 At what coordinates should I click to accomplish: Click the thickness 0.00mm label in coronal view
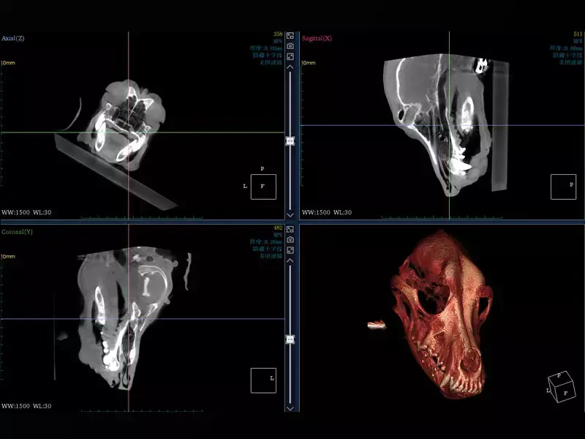[x=266, y=241]
